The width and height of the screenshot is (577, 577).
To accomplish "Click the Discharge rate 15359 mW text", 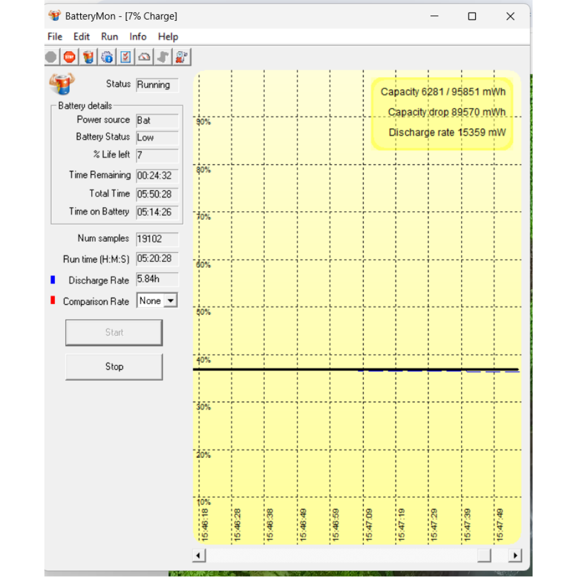I will (x=447, y=132).
